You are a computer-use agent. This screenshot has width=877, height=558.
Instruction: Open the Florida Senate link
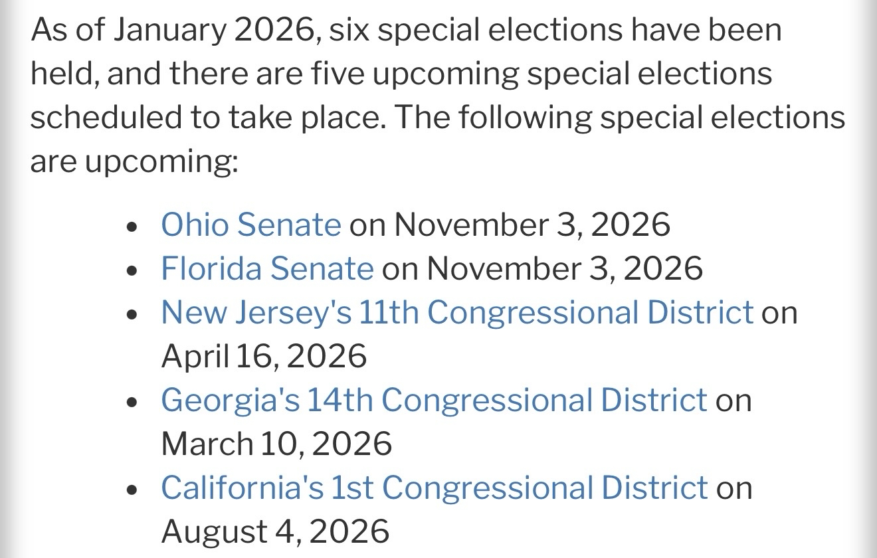click(x=267, y=268)
